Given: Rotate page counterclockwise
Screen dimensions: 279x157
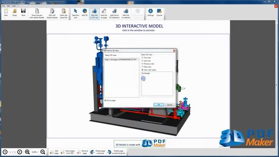Looking at the screenshot, I should pyautogui.click(x=116, y=152).
